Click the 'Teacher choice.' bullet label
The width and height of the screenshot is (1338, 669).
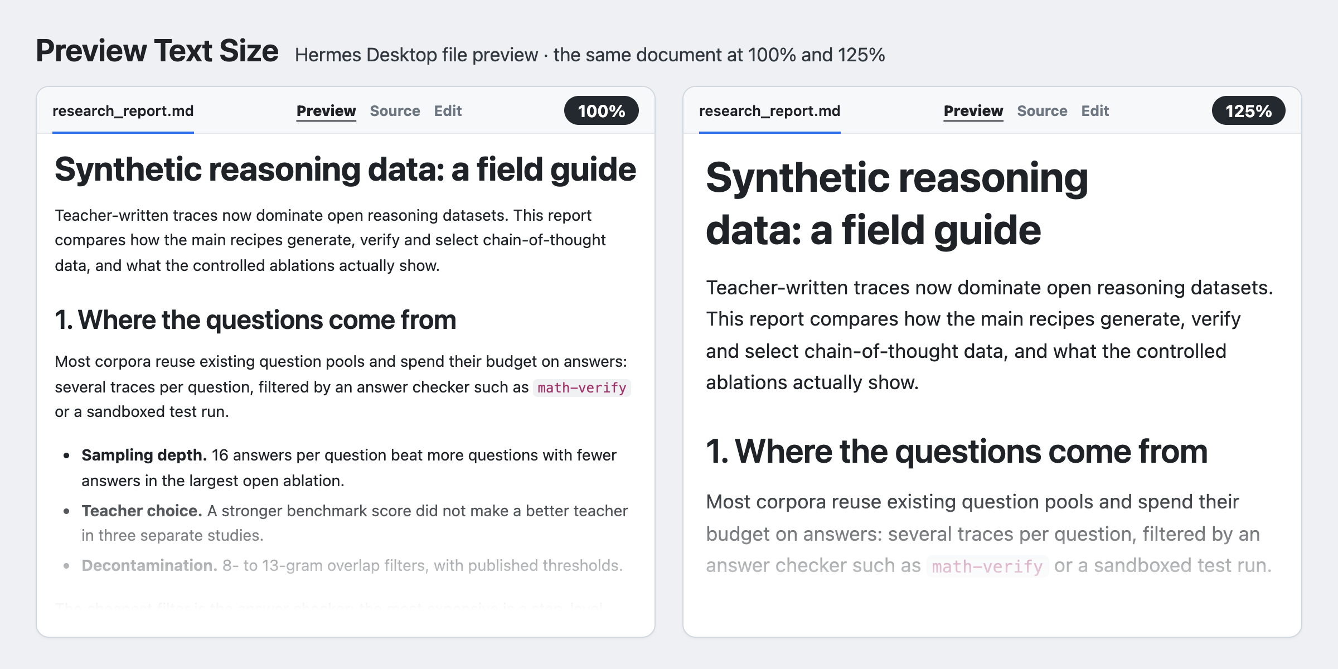pyautogui.click(x=142, y=511)
